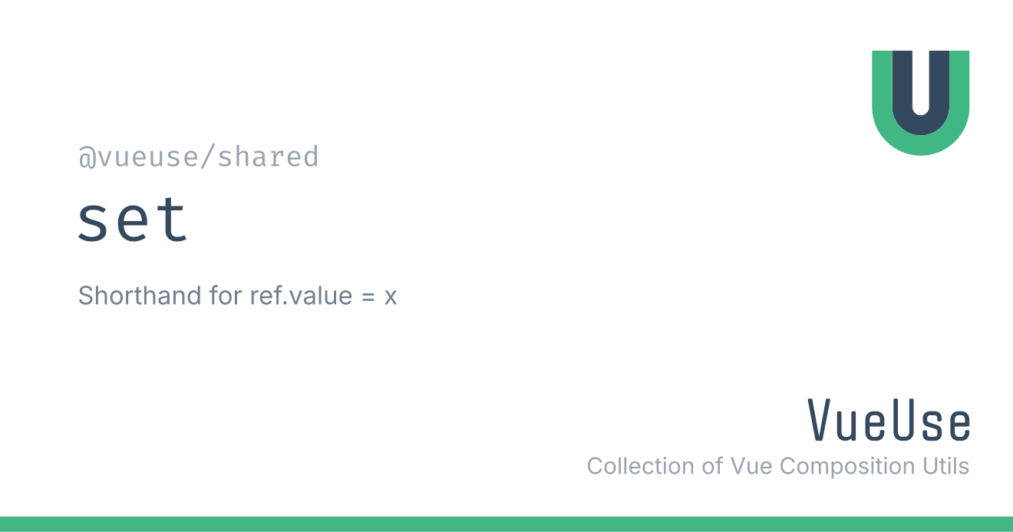The height and width of the screenshot is (532, 1013).
Task: Click the word "Utils" in tagline
Action: click(943, 466)
